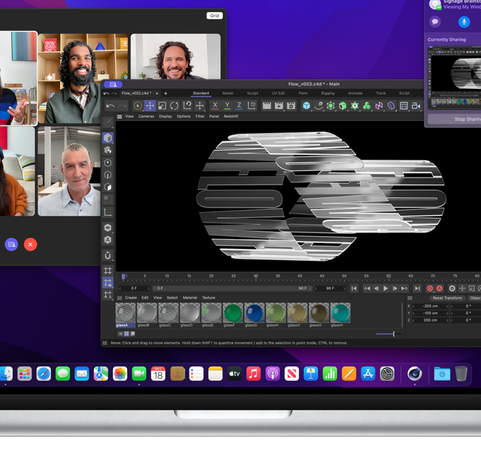Click the Reset Transform button

pos(447,298)
